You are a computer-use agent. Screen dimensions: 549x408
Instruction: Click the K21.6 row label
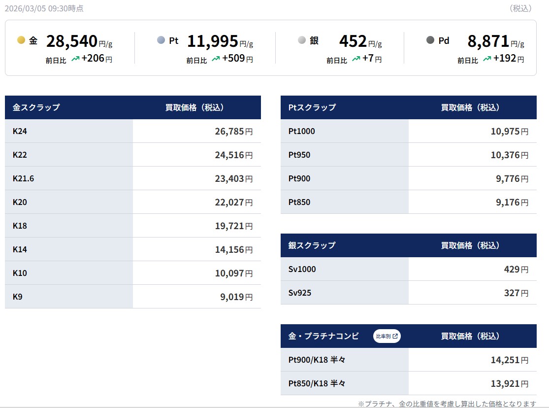(24, 178)
